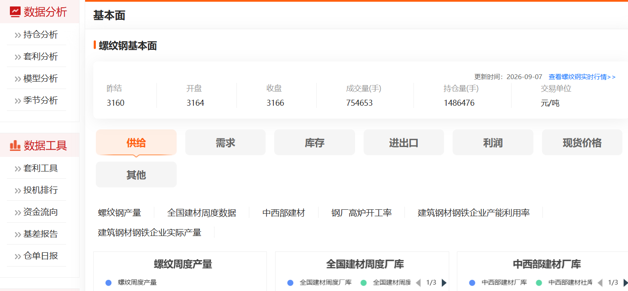Next legend page in 中西部建材厂库 chart

coord(625,282)
